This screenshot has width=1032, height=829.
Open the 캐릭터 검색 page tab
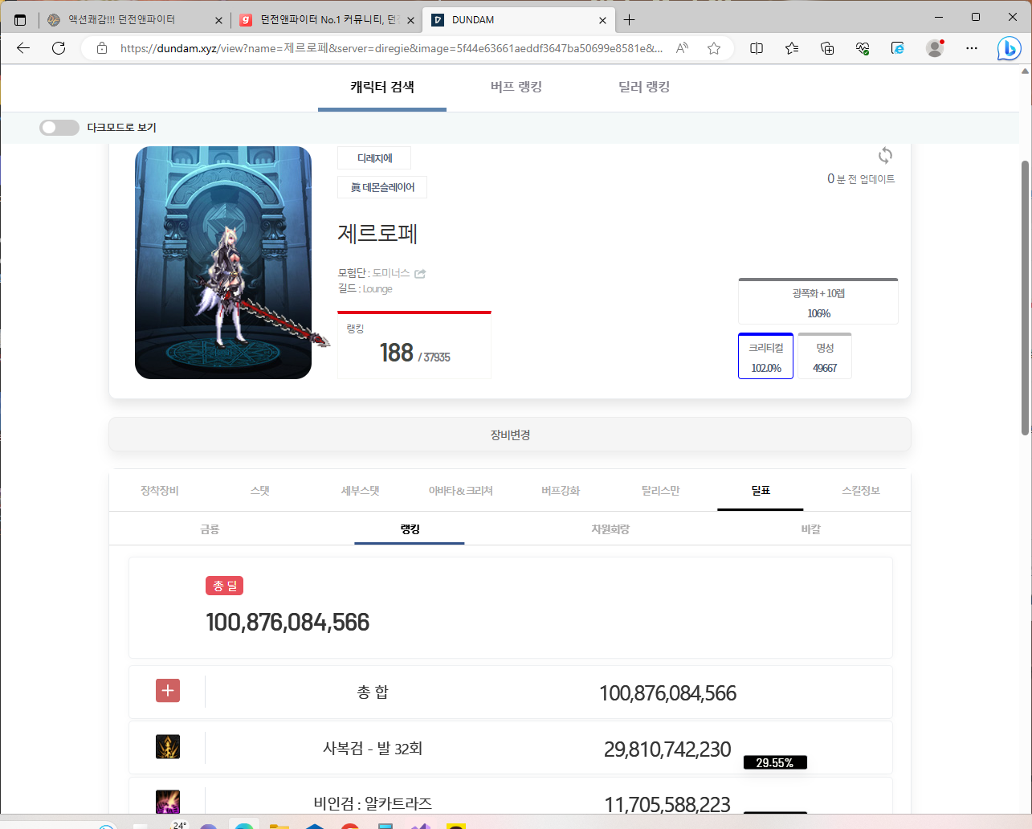[x=382, y=87]
